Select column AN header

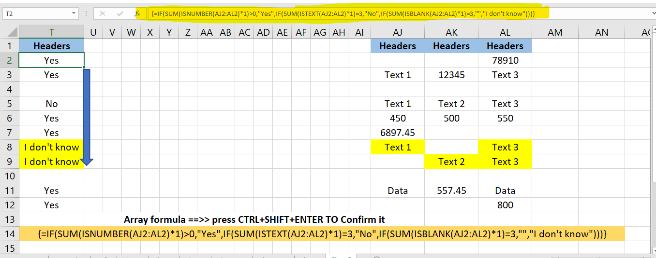pos(601,32)
